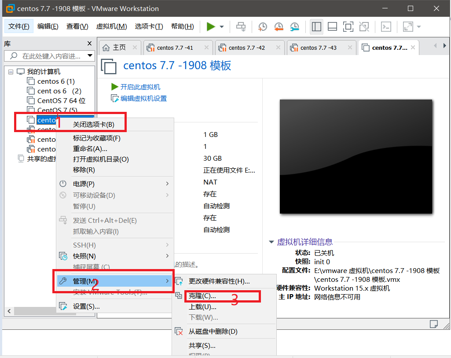Click the stretch guest display icon
This screenshot has width=451, height=358.
(408, 27)
